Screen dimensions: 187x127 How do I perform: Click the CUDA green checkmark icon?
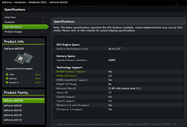pos(7,74)
